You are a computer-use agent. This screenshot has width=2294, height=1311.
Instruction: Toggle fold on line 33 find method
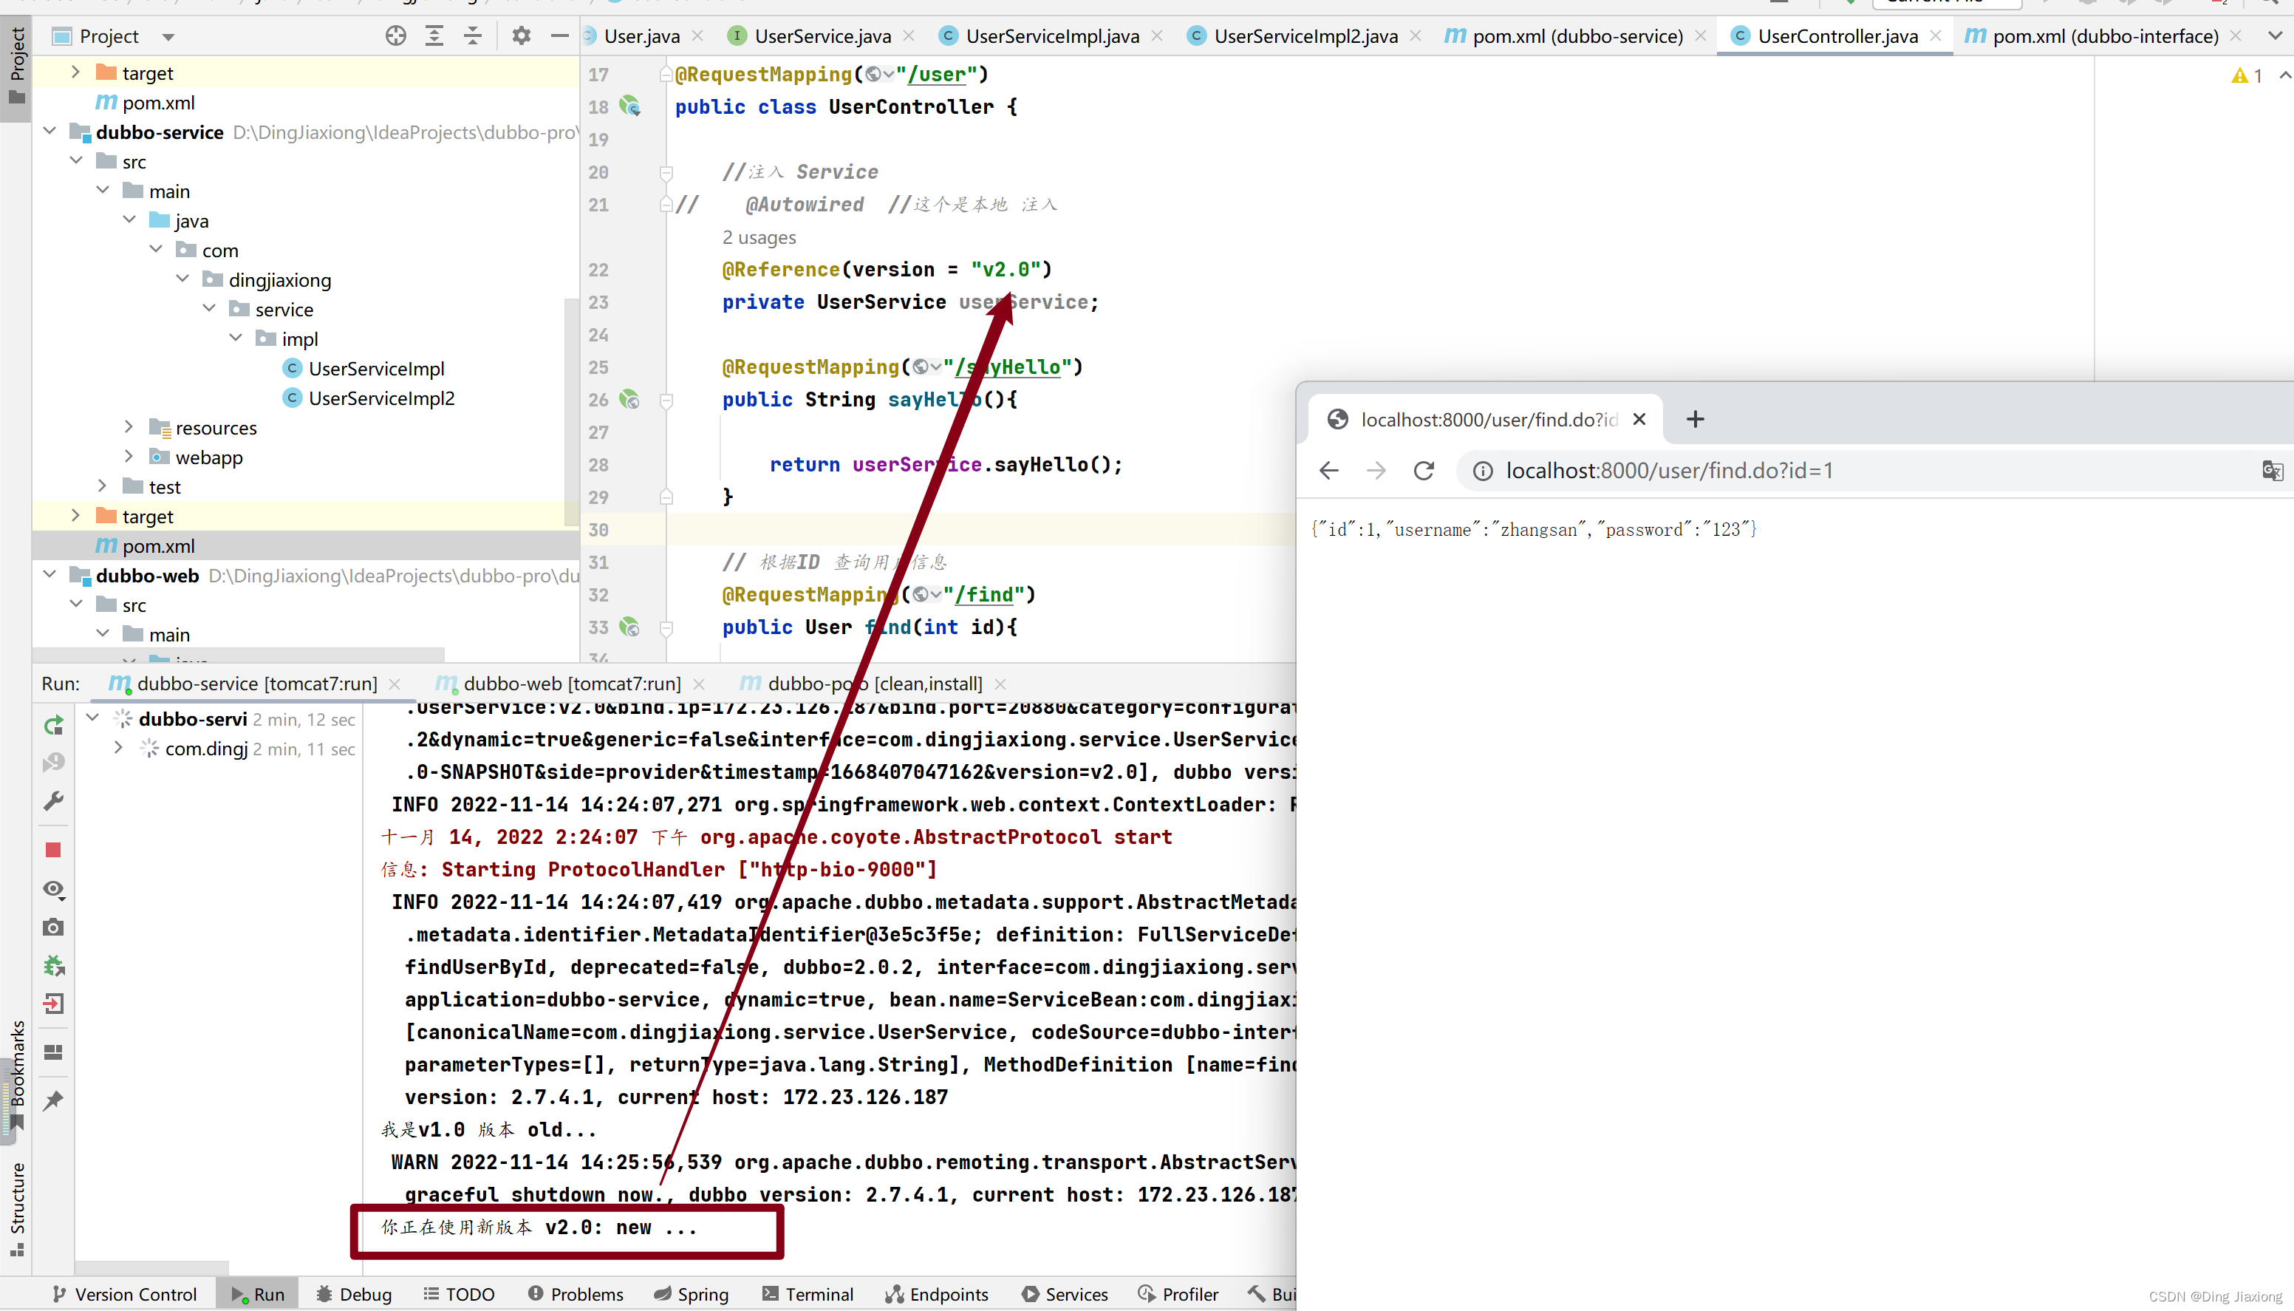[x=667, y=627]
